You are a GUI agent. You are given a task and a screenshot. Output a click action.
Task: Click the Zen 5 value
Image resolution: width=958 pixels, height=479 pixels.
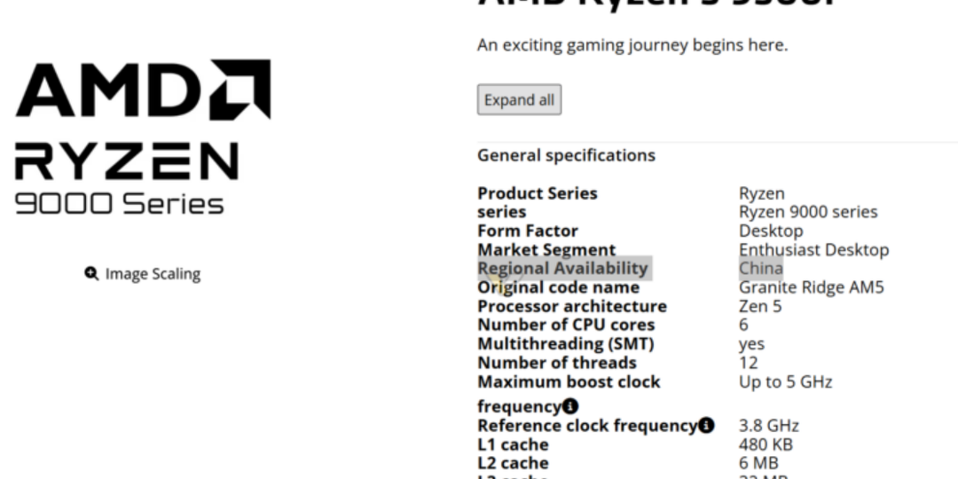point(760,306)
